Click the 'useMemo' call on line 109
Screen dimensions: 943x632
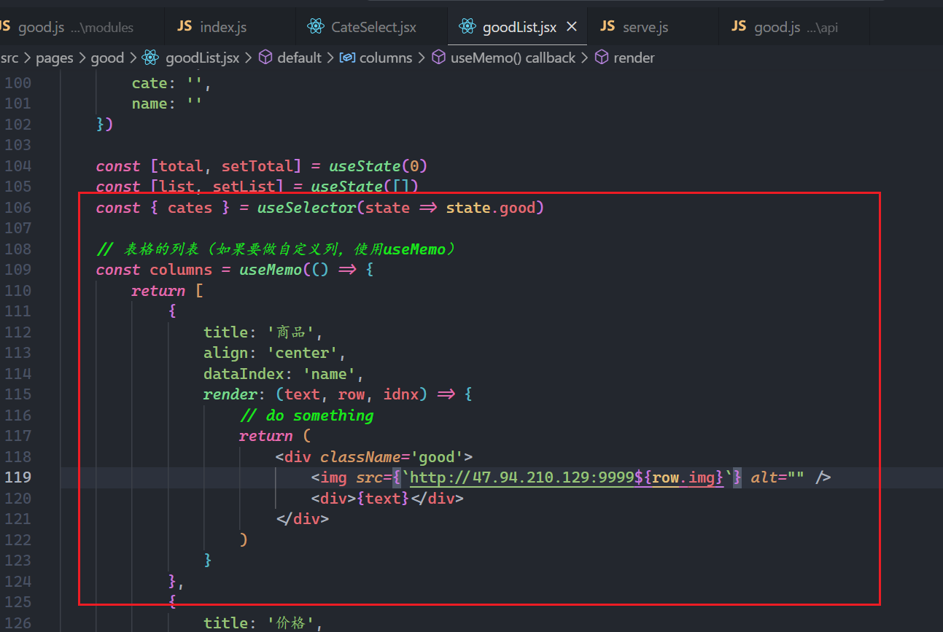tap(271, 270)
